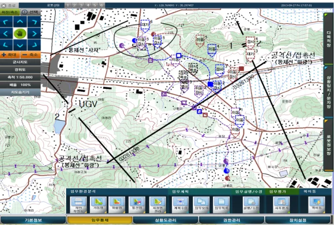Switch to the 기본정보 tab

33,220
